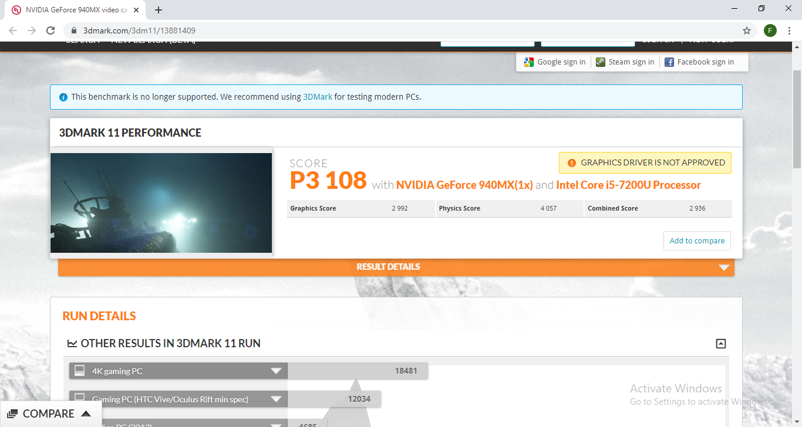Click the 18481 score bar
Image resolution: width=802 pixels, height=427 pixels.
(x=358, y=371)
